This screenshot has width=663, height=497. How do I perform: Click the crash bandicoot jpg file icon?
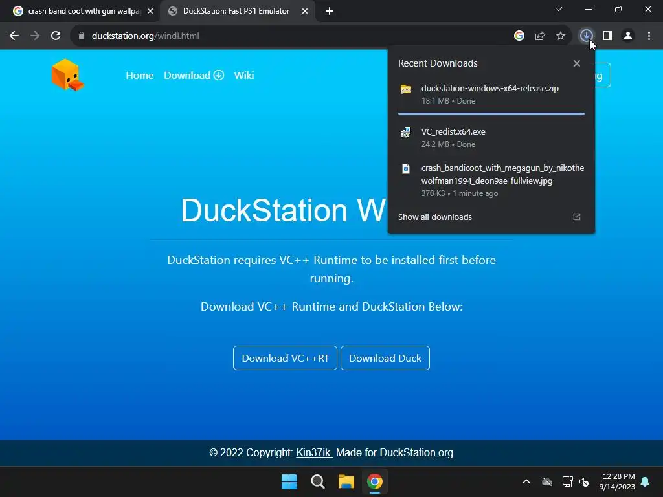click(406, 169)
